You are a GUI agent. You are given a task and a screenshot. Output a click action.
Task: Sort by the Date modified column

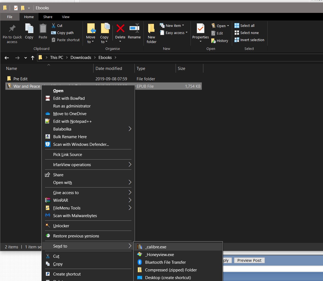pyautogui.click(x=114, y=68)
